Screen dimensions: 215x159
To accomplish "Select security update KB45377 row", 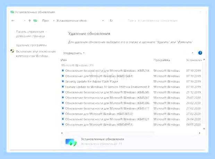I will (131, 109).
